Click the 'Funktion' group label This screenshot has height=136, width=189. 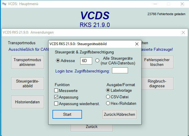tap(62, 85)
